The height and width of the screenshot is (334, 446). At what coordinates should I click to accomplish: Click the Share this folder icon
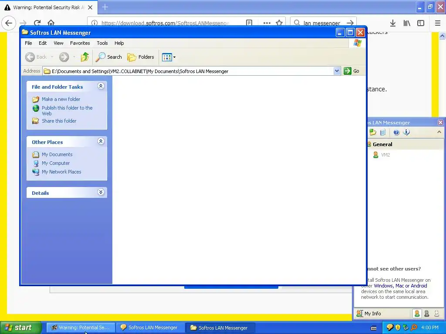pyautogui.click(x=36, y=121)
